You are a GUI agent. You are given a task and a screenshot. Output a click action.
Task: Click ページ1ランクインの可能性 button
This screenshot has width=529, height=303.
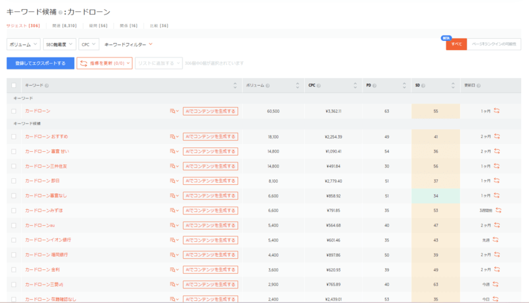494,44
